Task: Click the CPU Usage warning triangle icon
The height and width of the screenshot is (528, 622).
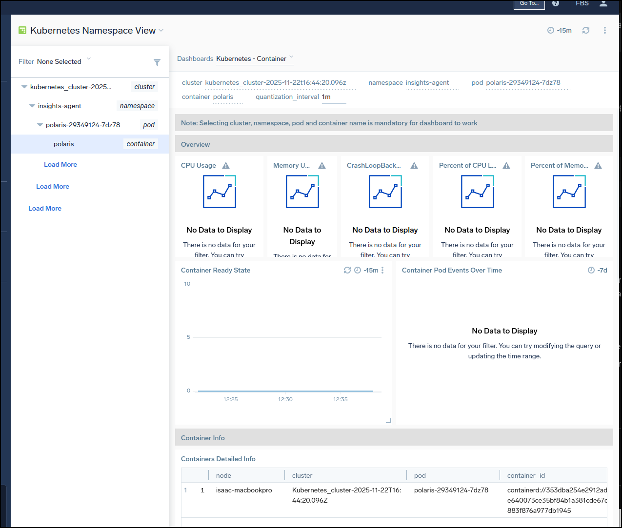Action: 226,166
